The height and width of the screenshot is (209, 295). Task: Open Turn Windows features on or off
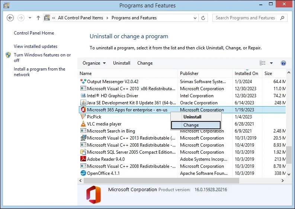click(x=42, y=58)
